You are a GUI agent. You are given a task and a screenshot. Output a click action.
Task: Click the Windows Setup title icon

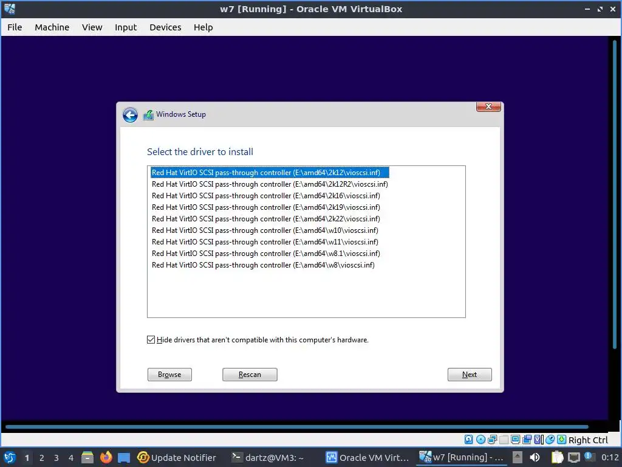tap(148, 115)
